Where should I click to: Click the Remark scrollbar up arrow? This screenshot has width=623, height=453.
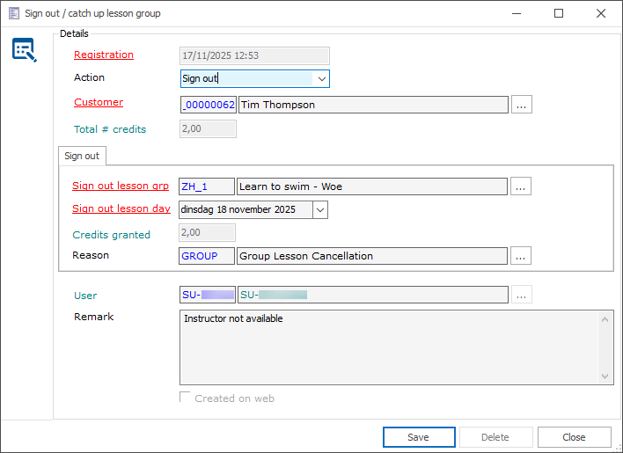pos(605,319)
